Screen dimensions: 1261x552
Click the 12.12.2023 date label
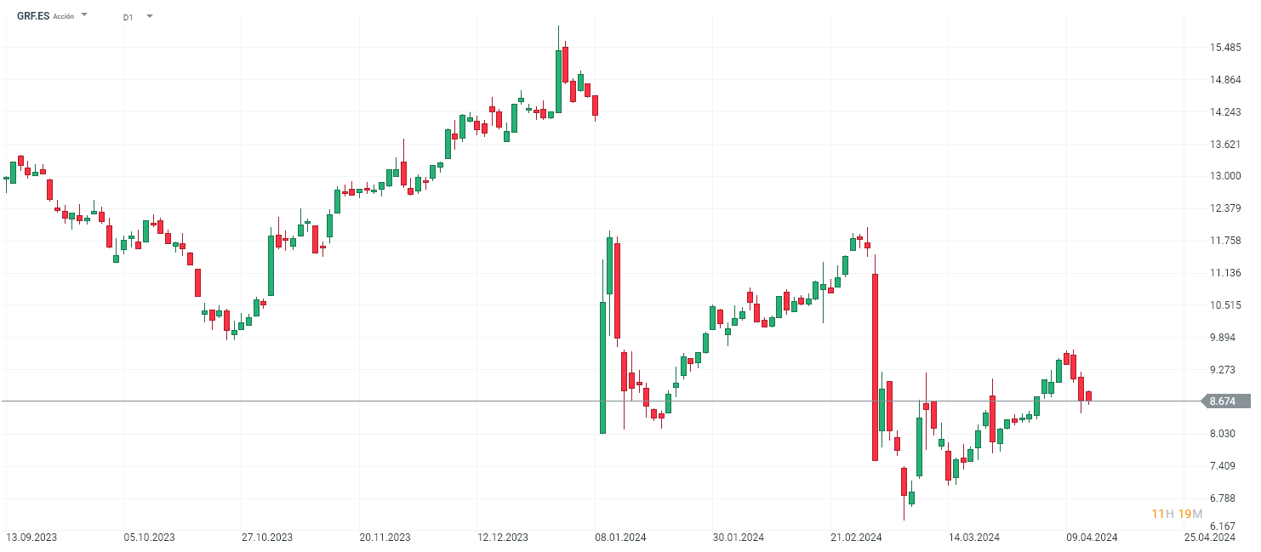coord(502,538)
